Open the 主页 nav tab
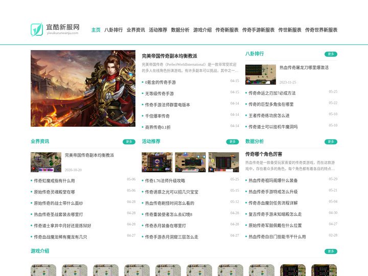368x276 pixels. tap(96, 30)
